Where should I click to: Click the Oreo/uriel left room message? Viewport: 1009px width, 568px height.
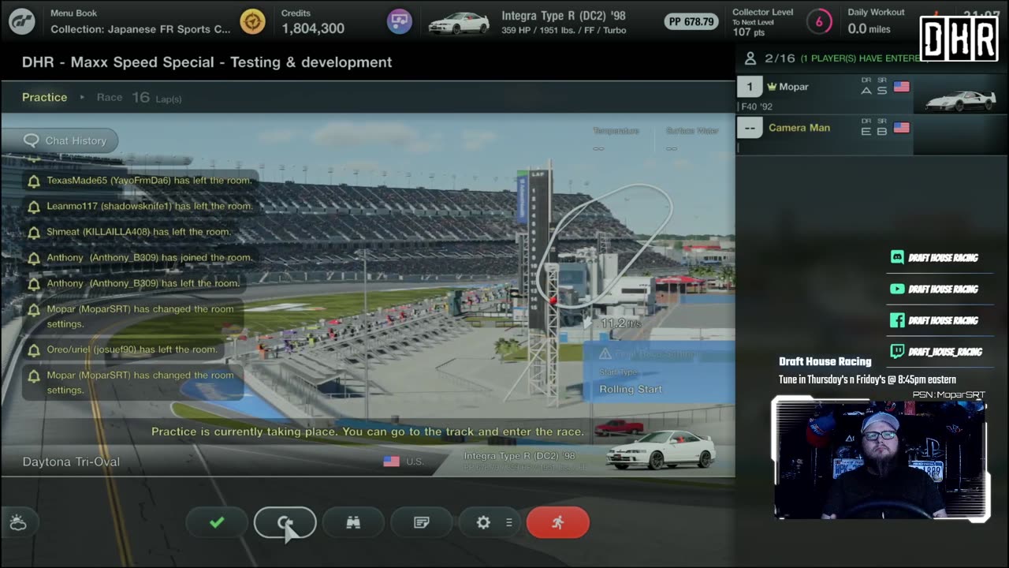click(132, 349)
